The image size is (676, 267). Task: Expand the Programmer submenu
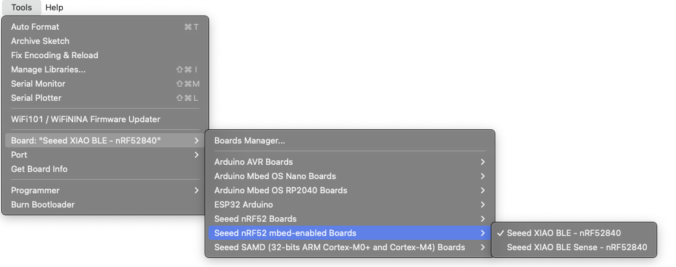(x=105, y=190)
